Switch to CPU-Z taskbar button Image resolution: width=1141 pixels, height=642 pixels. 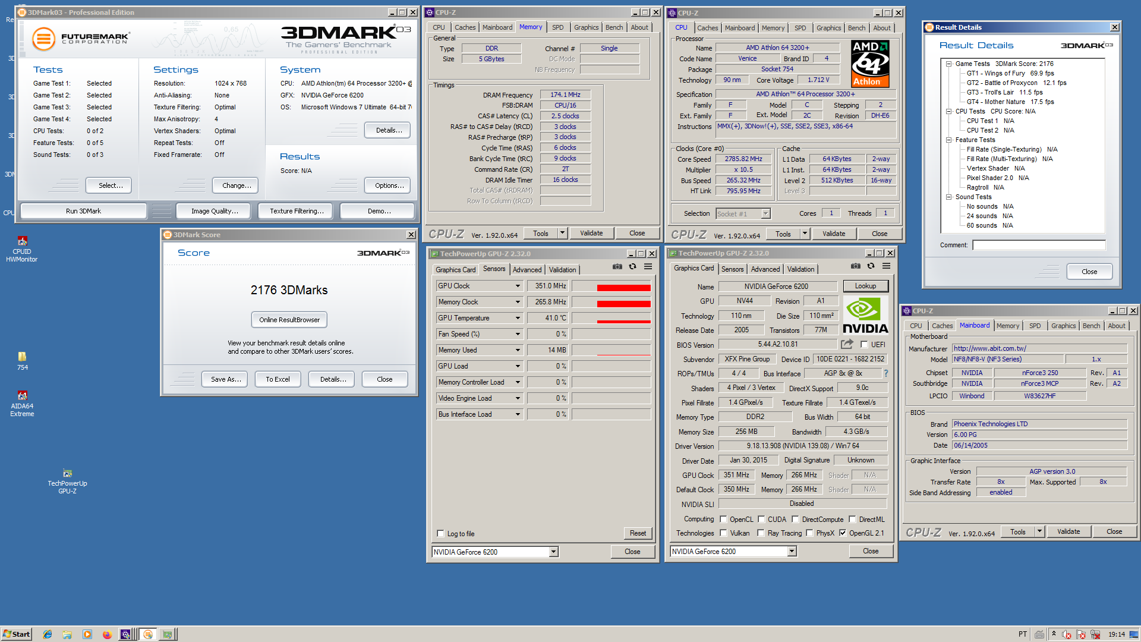point(126,634)
